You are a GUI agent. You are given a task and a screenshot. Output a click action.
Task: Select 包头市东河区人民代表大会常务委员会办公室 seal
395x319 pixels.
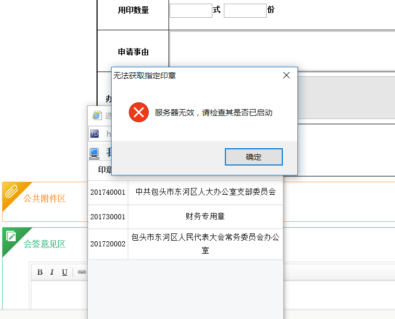(206, 244)
